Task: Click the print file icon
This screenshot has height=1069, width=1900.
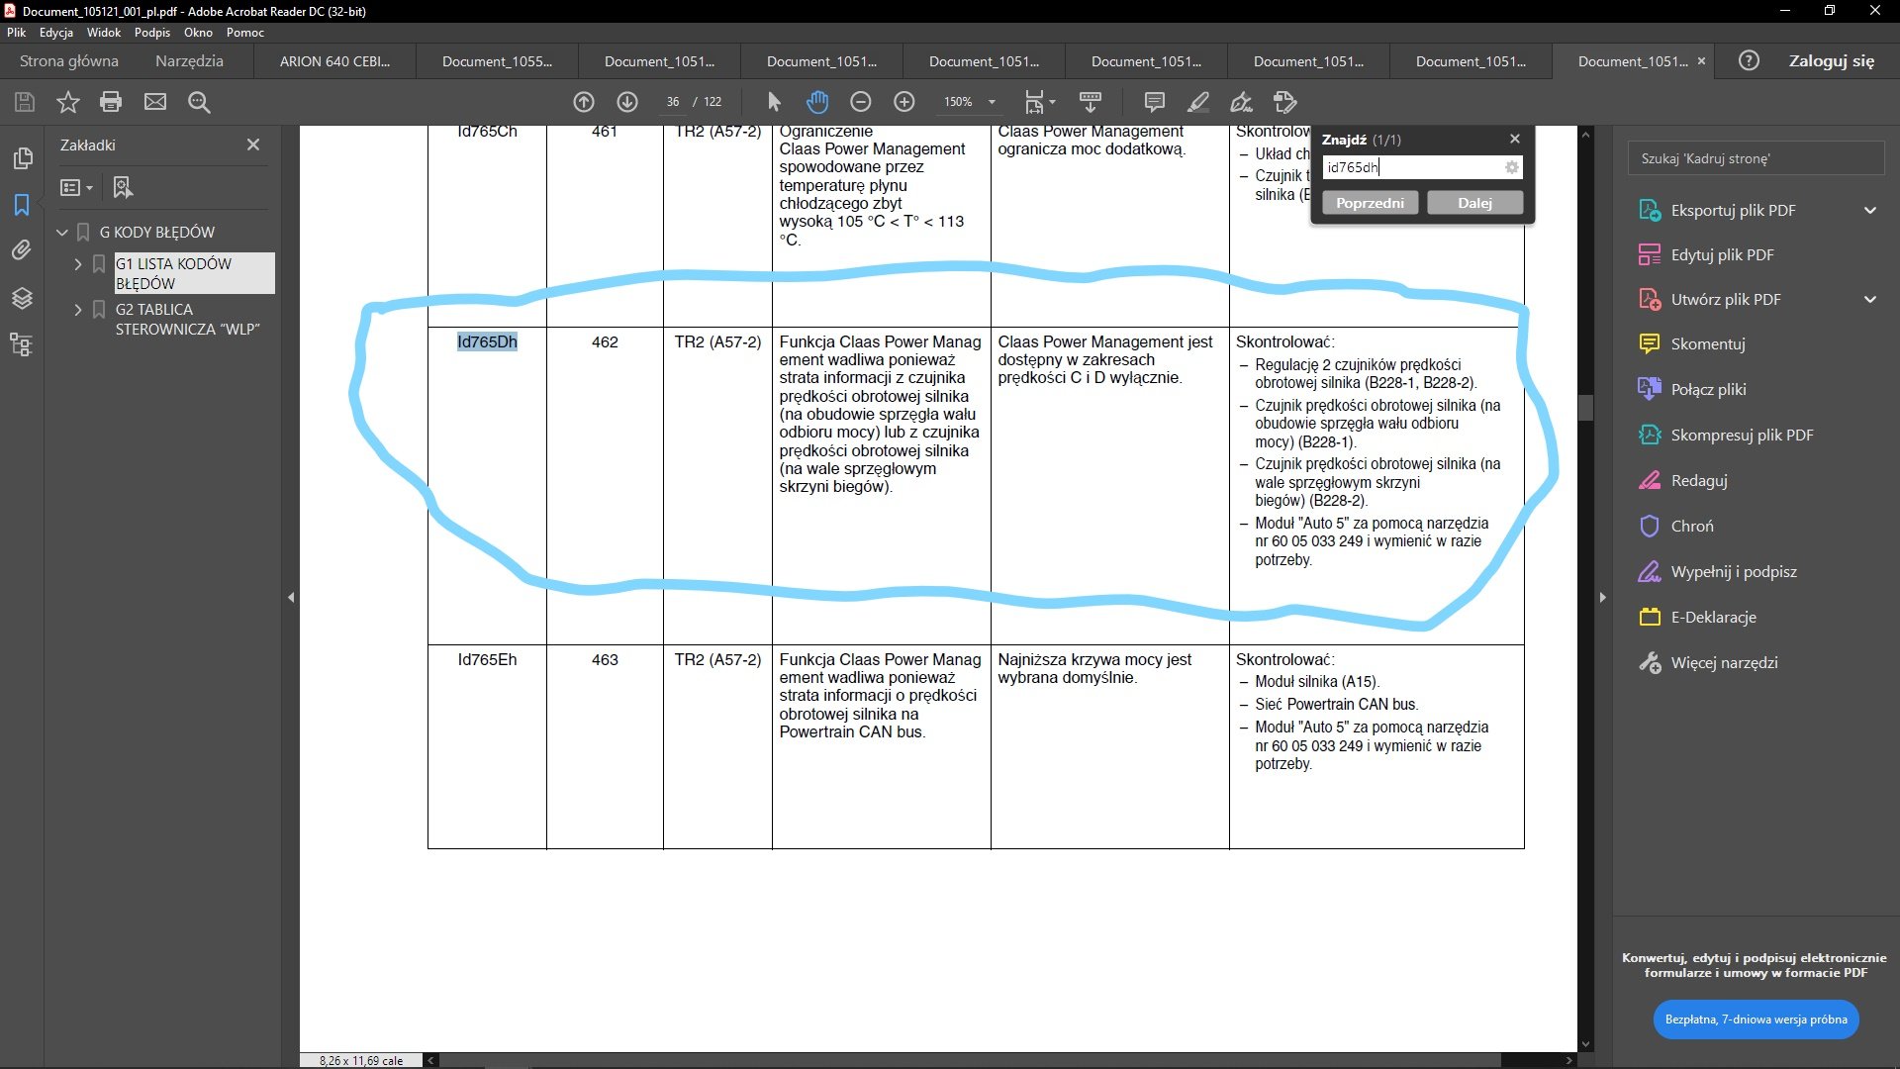Action: click(111, 102)
